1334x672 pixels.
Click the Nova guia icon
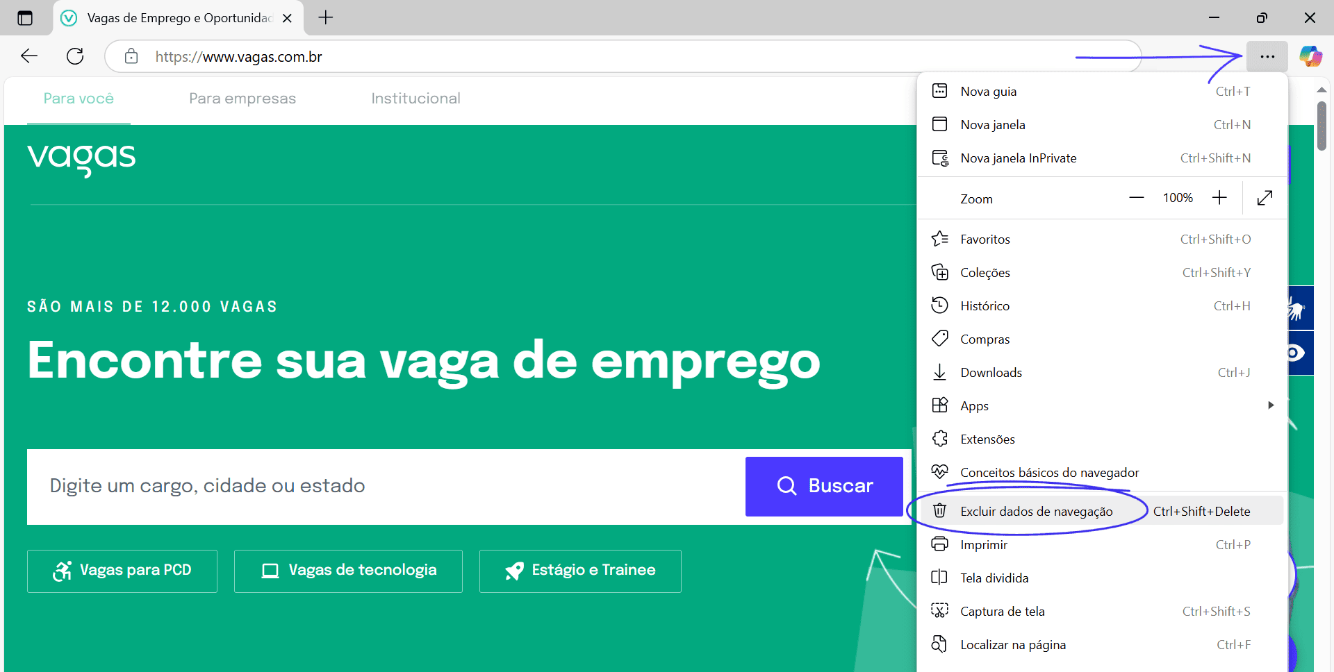click(939, 91)
